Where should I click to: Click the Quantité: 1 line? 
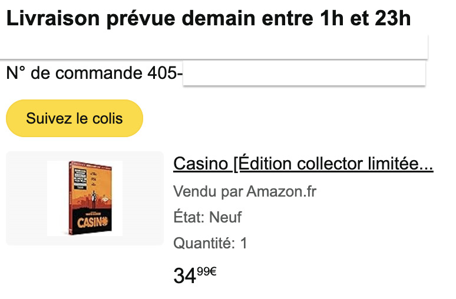click(x=210, y=243)
